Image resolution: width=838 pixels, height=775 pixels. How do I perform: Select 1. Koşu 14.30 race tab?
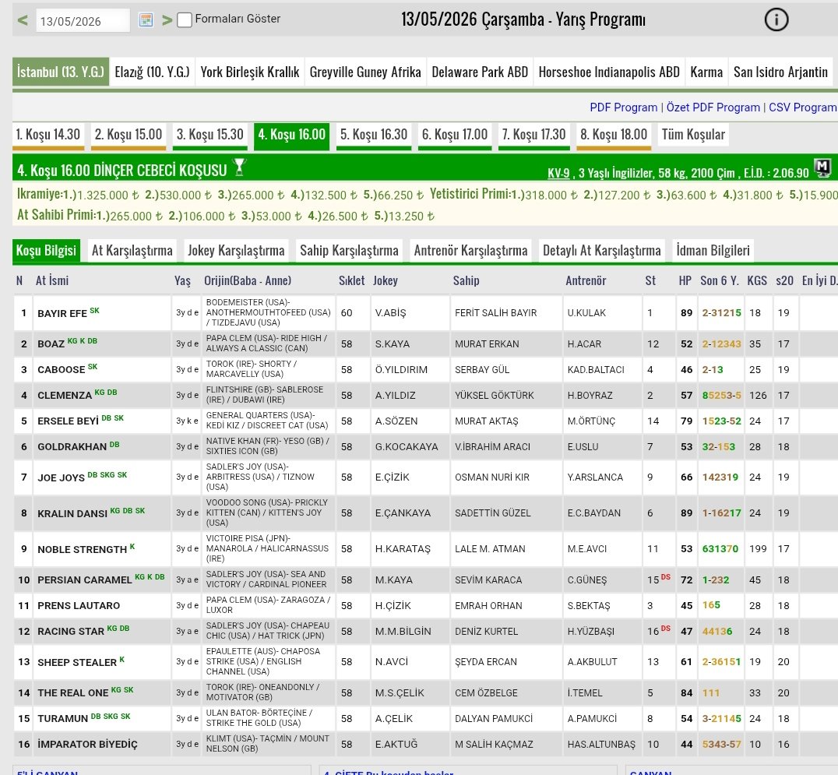point(48,135)
